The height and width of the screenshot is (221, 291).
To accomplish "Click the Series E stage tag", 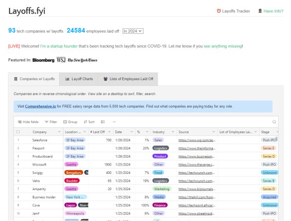I will pos(268,148).
